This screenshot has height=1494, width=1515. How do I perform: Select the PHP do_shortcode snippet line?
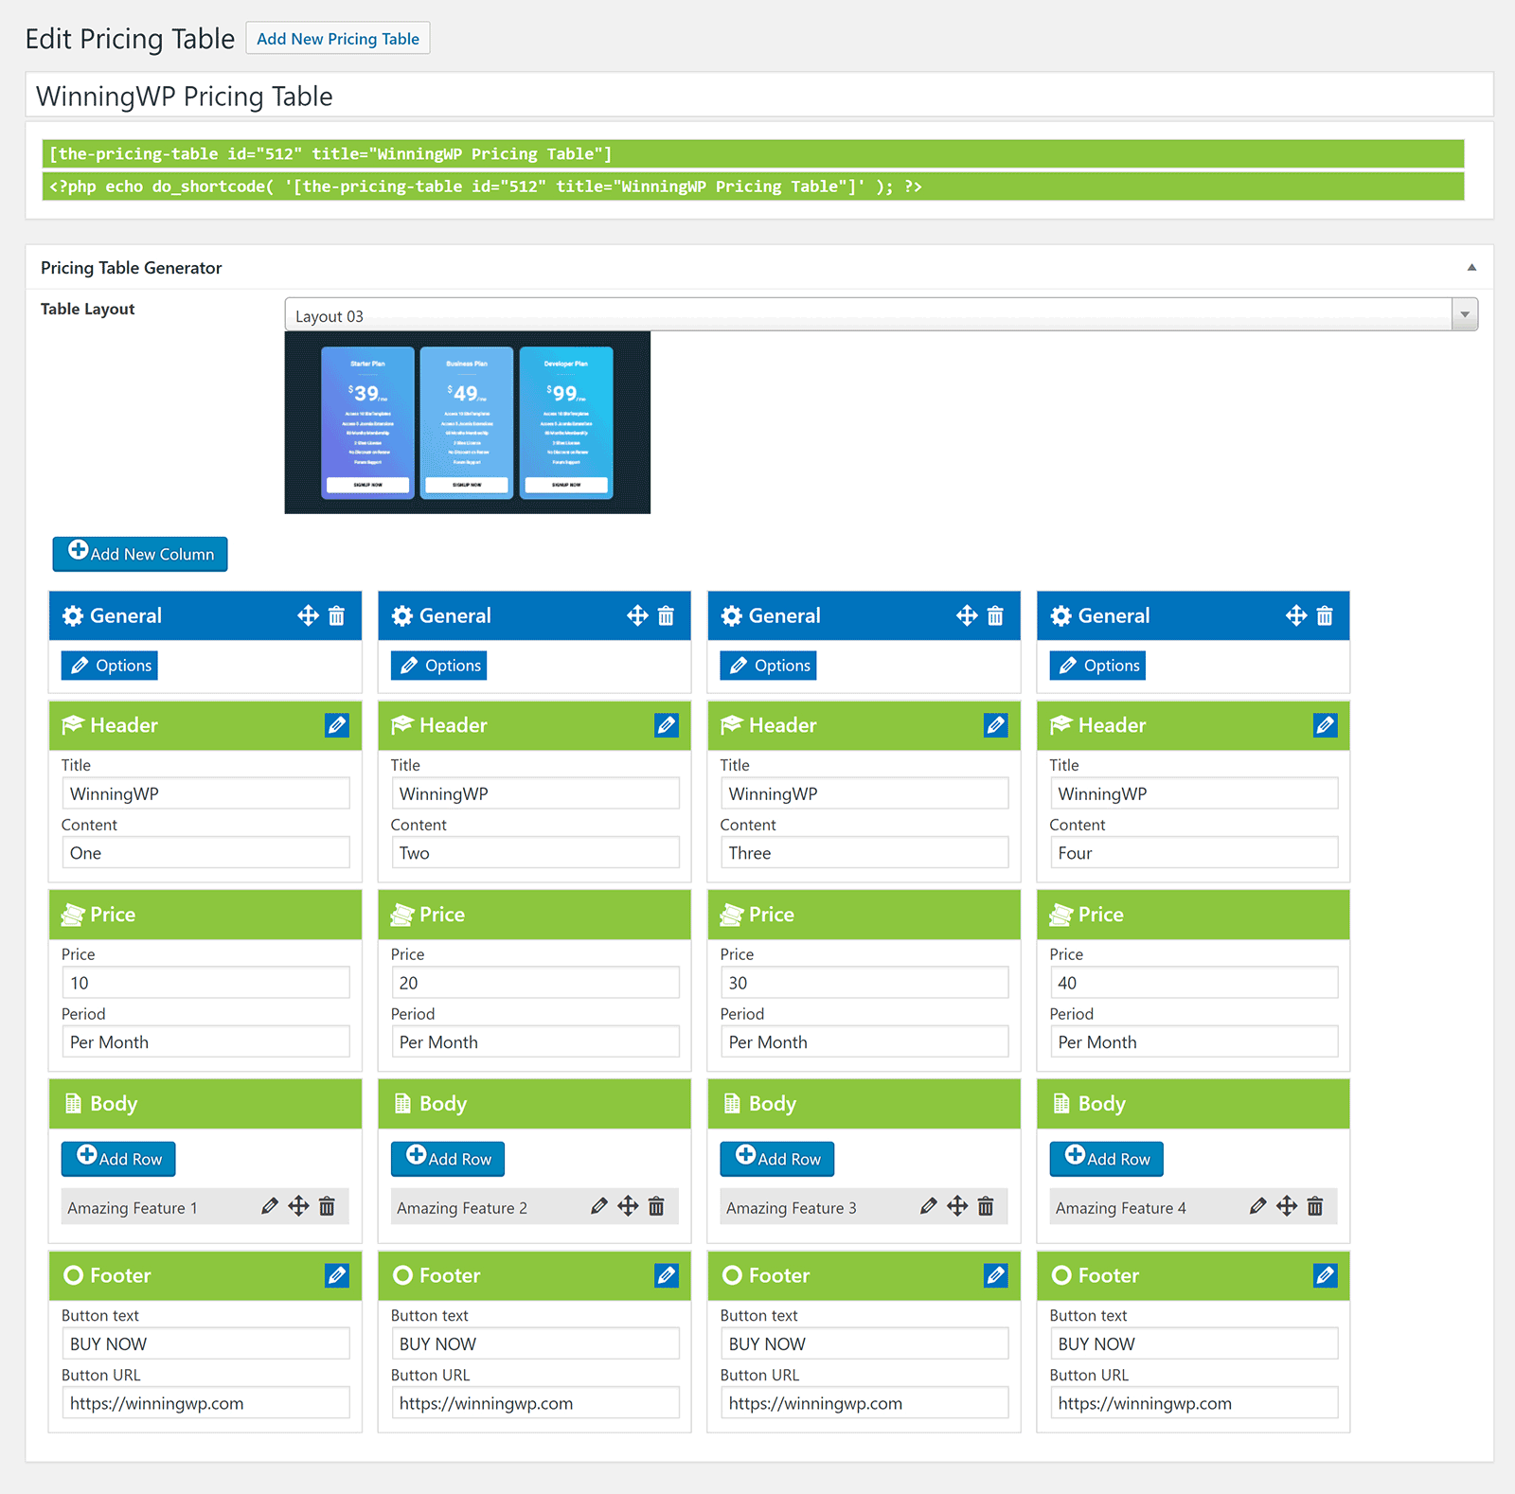pyautogui.click(x=754, y=187)
